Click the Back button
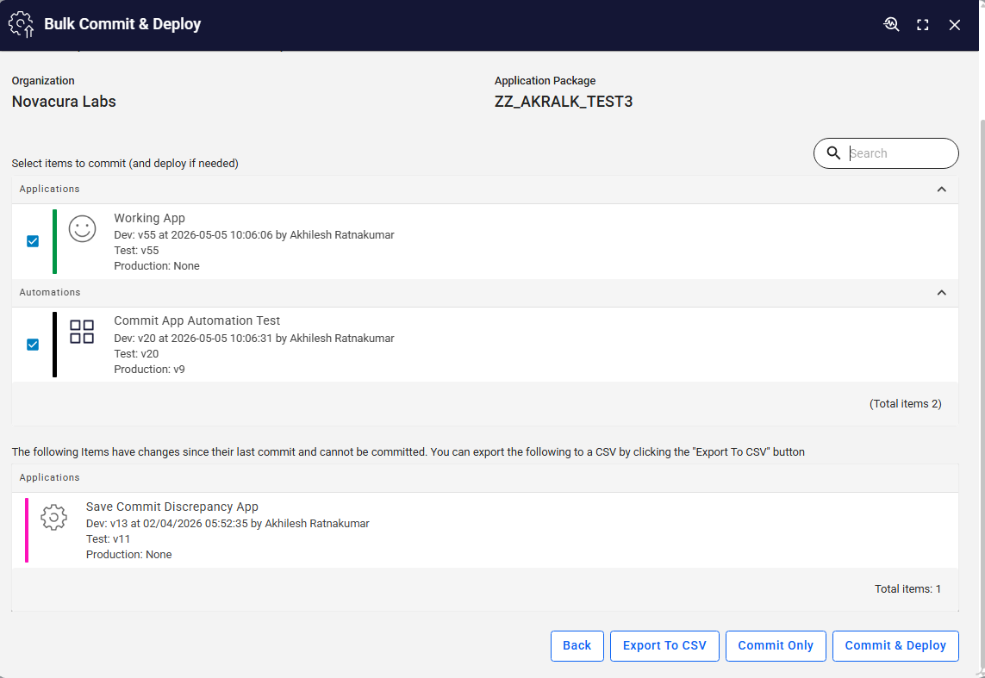985x678 pixels. pyautogui.click(x=577, y=646)
